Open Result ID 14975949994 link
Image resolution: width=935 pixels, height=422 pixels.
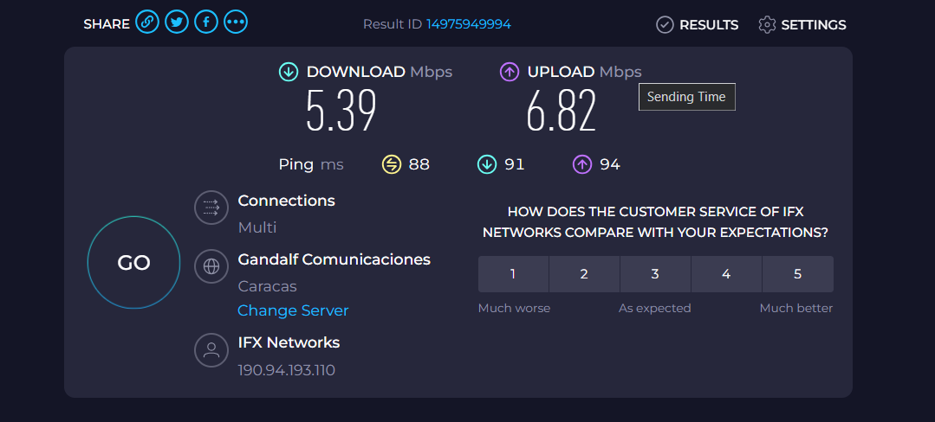pyautogui.click(x=468, y=24)
